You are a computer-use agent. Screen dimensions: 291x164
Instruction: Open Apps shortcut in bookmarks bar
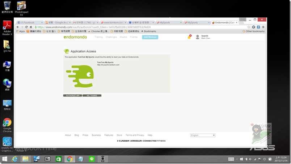[x=20, y=31]
